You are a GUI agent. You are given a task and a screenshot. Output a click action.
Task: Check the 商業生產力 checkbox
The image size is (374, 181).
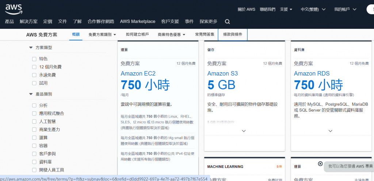coord(34,130)
